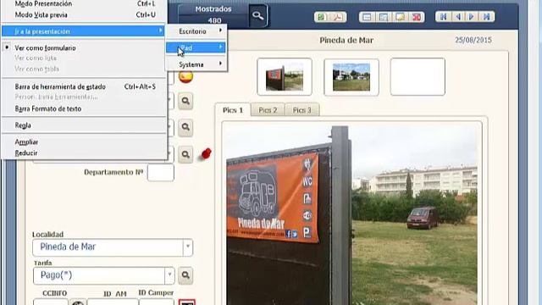This screenshot has width=542, height=305.
Task: Select Modo Presentación menu item
Action: click(x=84, y=3)
